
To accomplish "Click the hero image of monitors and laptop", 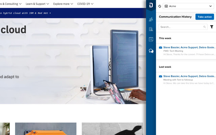I will point(73,61).
